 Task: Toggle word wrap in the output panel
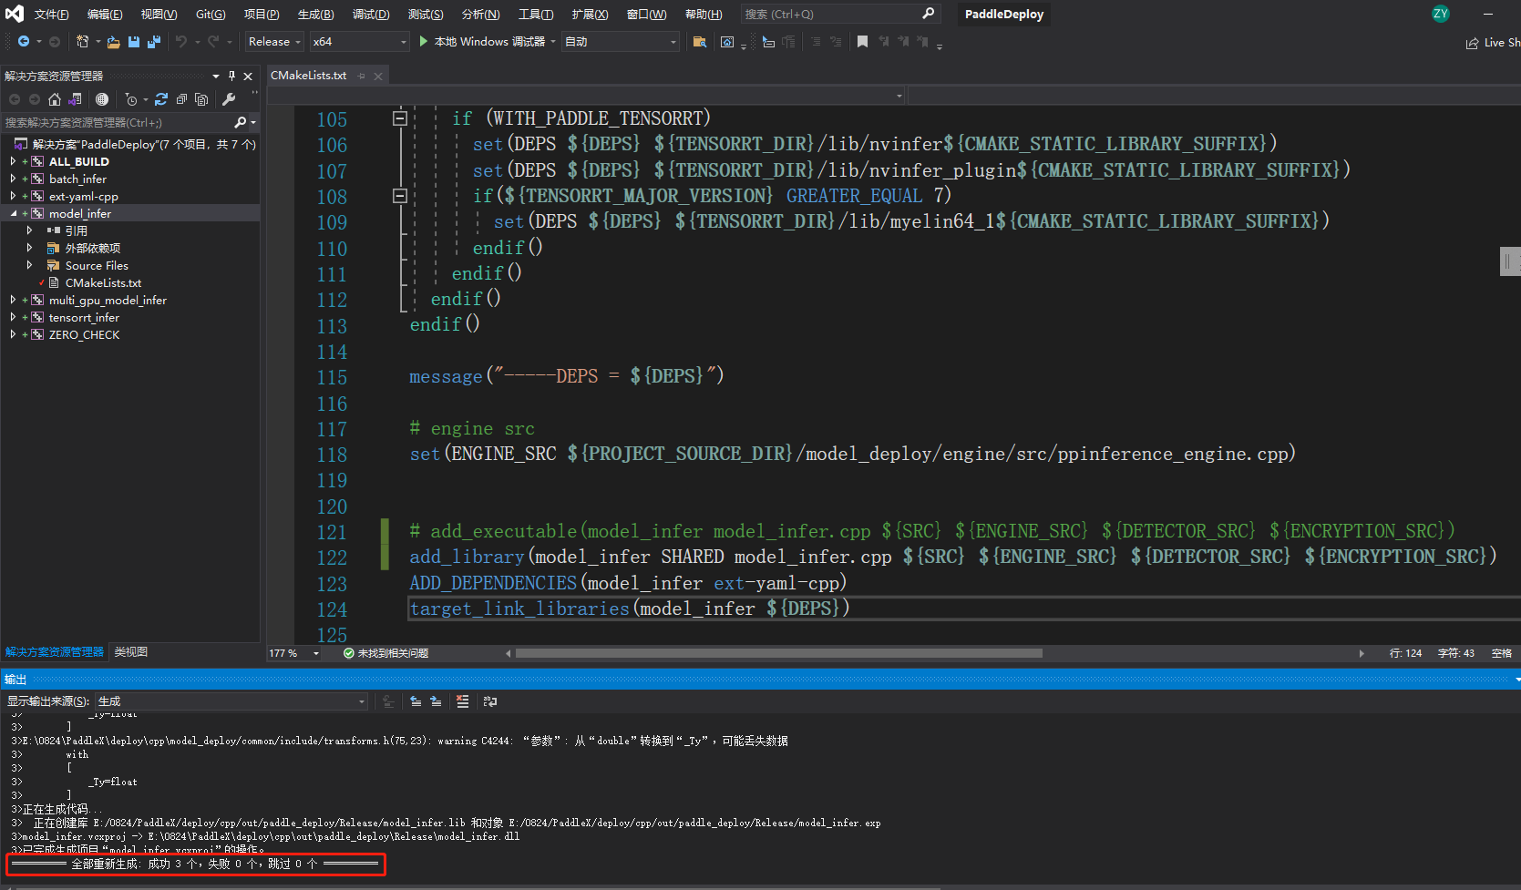(x=490, y=701)
